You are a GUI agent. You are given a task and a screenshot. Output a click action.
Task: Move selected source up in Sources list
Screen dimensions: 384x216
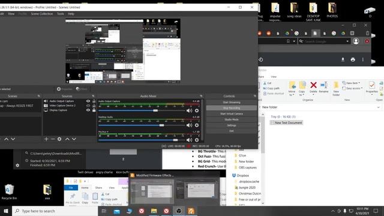(x=67, y=139)
